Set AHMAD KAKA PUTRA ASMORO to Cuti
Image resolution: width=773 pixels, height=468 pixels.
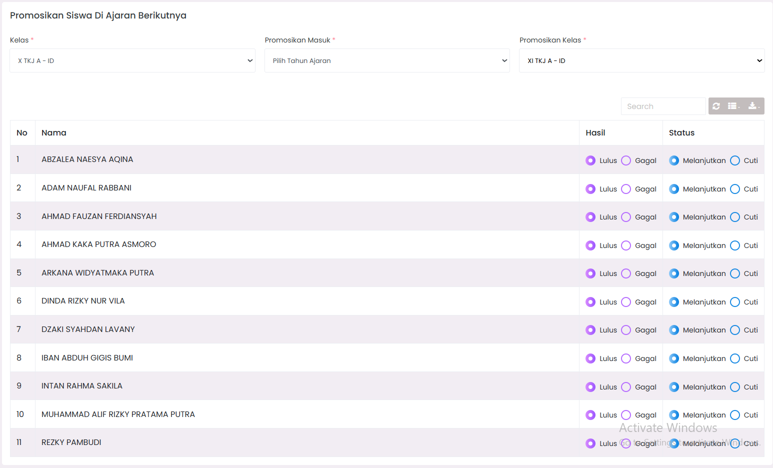[x=735, y=245]
